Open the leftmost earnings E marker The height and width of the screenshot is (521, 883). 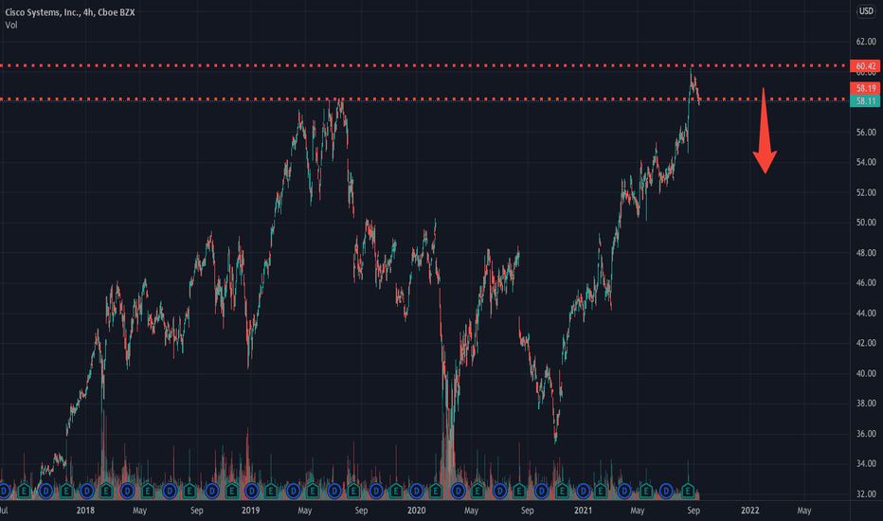pos(25,491)
